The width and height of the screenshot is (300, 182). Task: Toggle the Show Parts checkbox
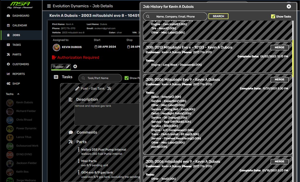(x=127, y=78)
